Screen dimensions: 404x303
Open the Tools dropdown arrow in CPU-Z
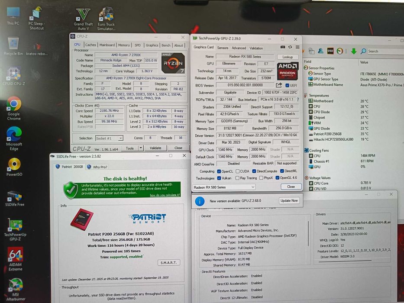click(x=141, y=148)
